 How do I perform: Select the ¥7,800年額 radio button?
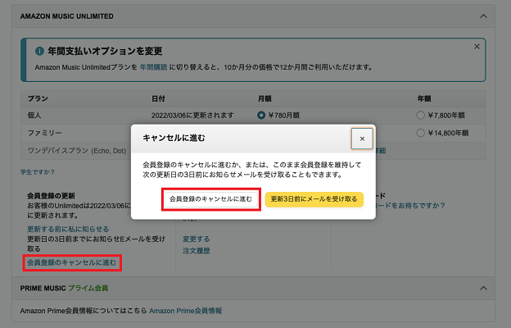pos(420,115)
